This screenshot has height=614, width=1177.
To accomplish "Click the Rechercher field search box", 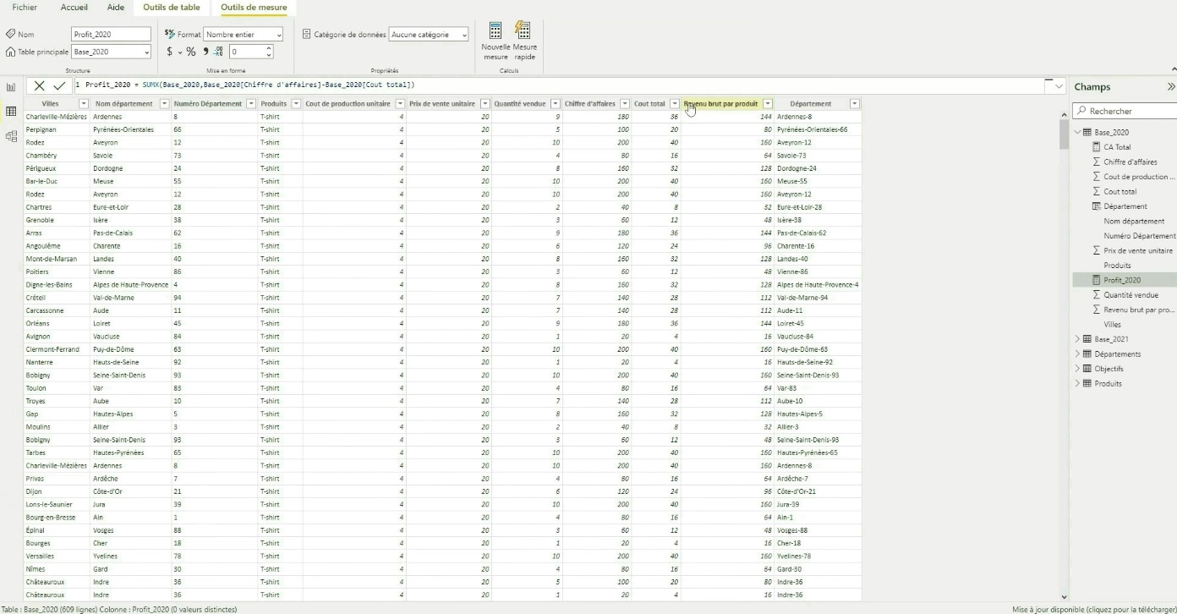I will 1129,111.
